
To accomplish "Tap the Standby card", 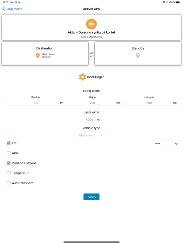I will pyautogui.click(x=138, y=53).
